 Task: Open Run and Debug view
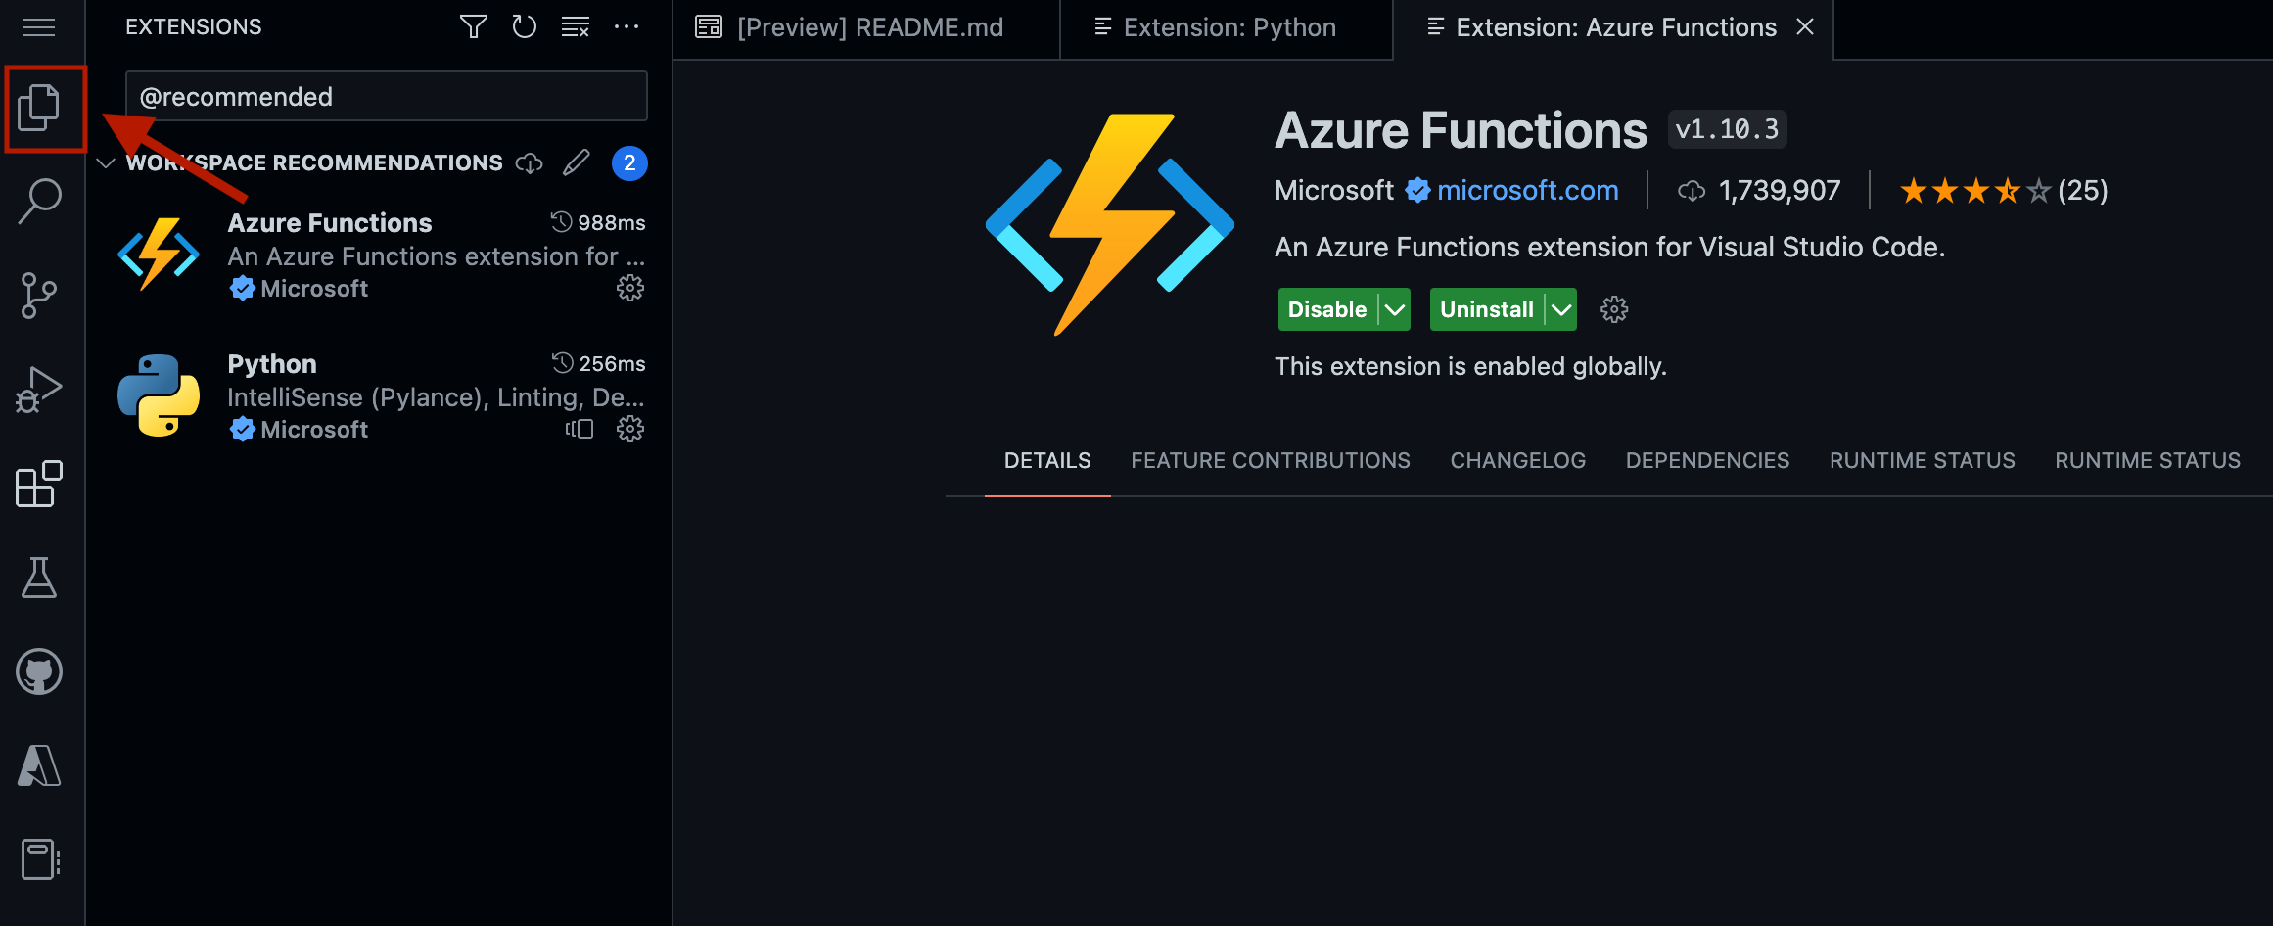point(39,390)
